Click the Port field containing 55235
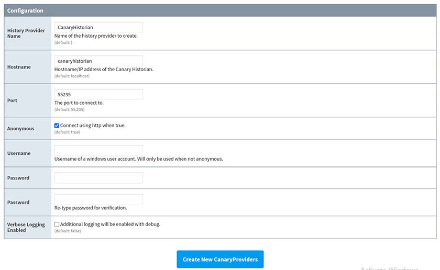The image size is (440, 270). click(98, 95)
